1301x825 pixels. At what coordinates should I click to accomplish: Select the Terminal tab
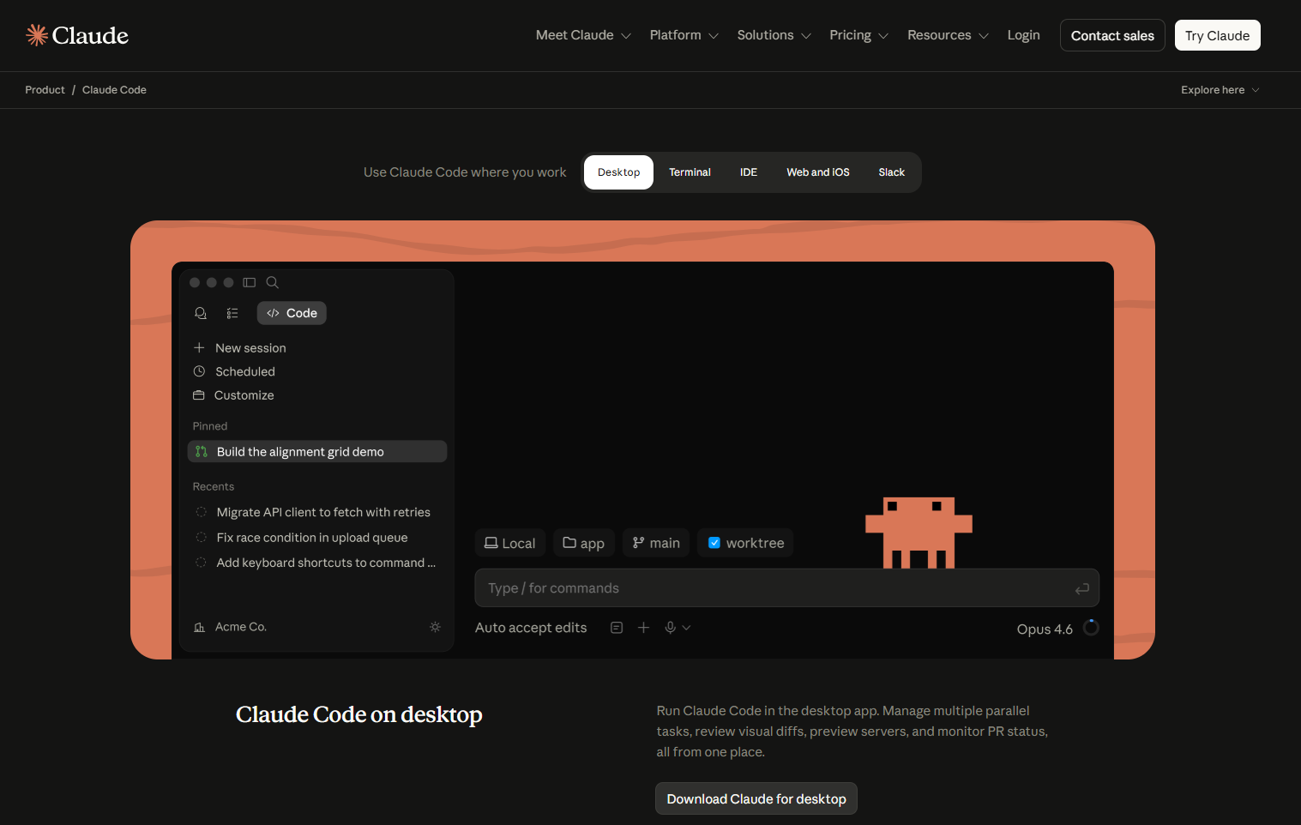[x=690, y=172]
